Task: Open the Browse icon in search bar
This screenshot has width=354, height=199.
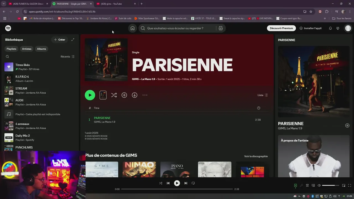Action: point(220,28)
